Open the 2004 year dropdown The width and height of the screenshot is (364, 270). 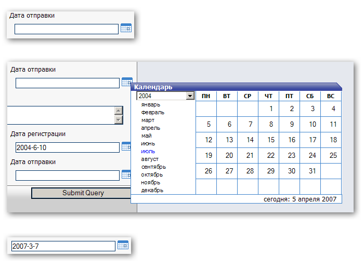(190, 96)
